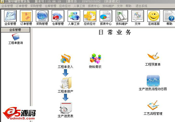
Task: Open 物料需求 cubes icon
Action: (95, 58)
